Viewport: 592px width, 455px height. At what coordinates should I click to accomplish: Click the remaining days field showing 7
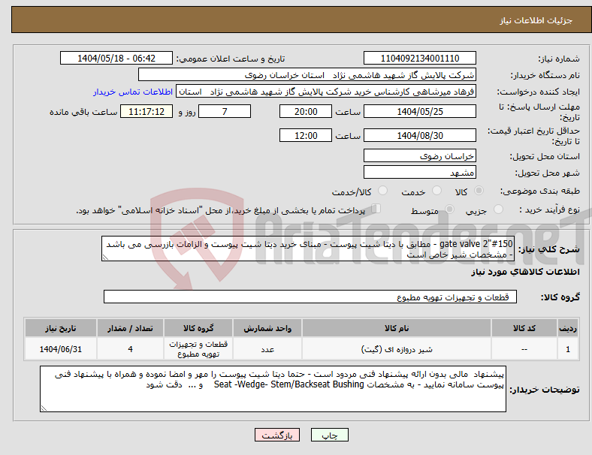click(x=225, y=111)
